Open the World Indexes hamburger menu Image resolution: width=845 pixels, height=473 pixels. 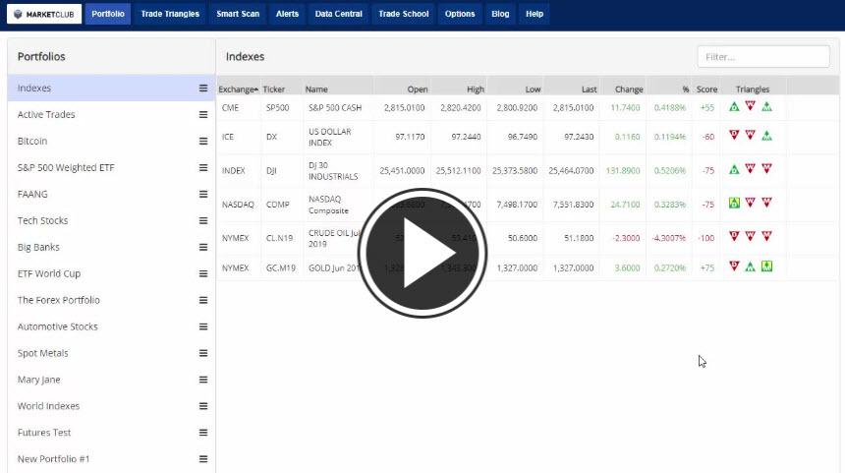tap(203, 406)
